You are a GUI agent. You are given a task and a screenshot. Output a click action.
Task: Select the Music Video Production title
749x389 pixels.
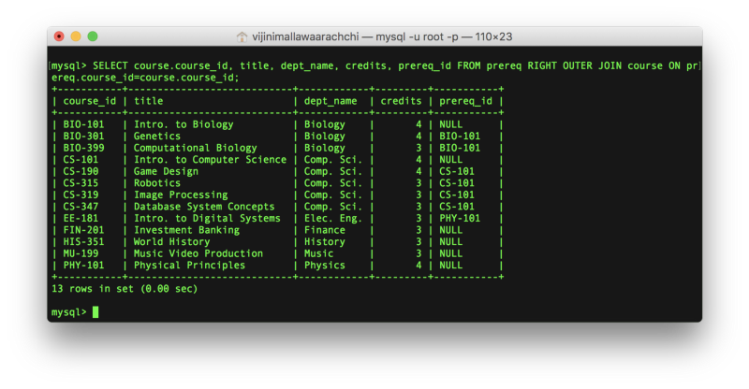tap(198, 253)
